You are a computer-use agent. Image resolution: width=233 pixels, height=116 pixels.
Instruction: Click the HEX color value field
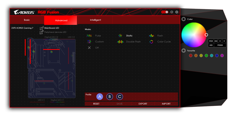point(220,45)
